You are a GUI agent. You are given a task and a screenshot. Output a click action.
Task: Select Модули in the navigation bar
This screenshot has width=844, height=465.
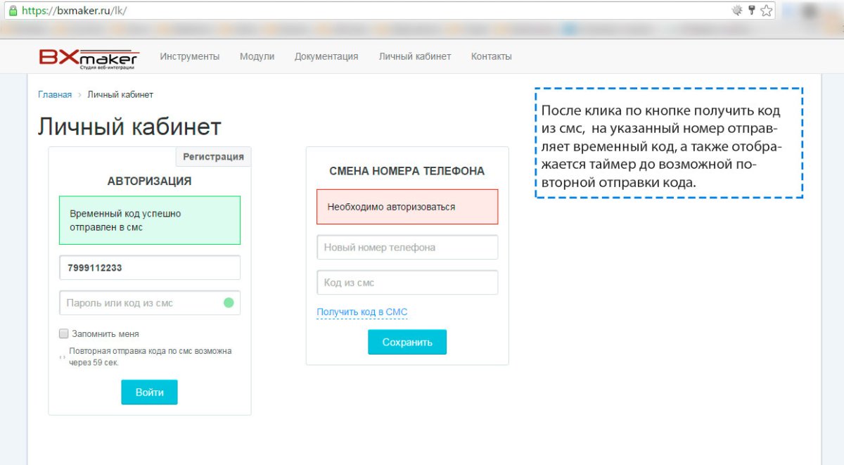click(x=257, y=56)
